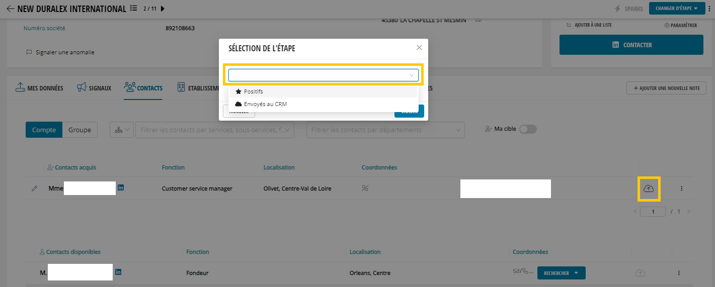Switch to the Signaux tab

(x=94, y=88)
